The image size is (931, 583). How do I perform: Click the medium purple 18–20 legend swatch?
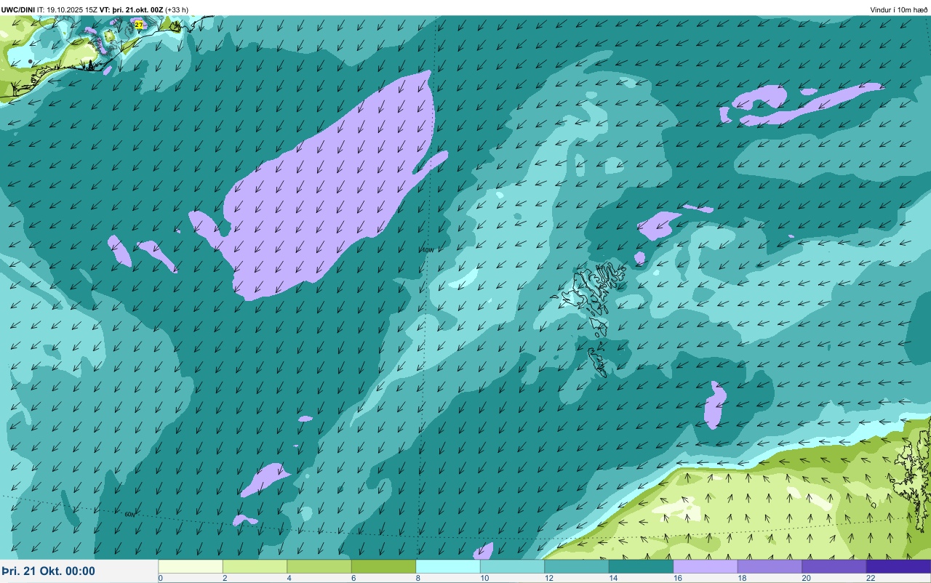coord(770,566)
